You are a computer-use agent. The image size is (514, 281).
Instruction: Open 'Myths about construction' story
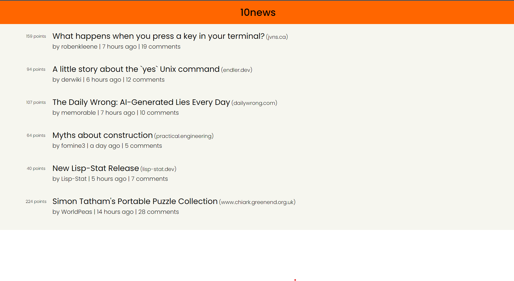click(103, 135)
